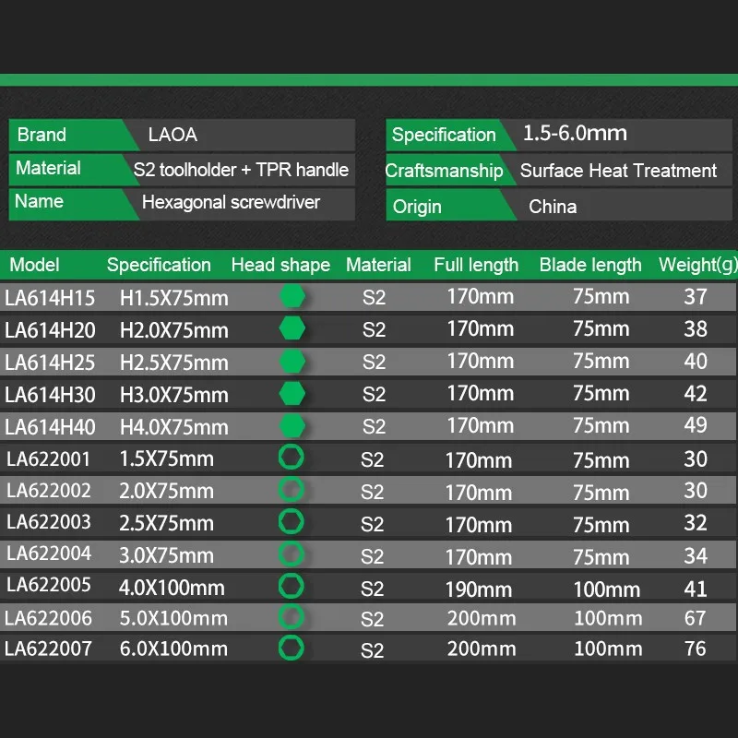This screenshot has width=738, height=738.
Task: Click the solid hexagon icon for LA614H20
Action: coord(292,328)
